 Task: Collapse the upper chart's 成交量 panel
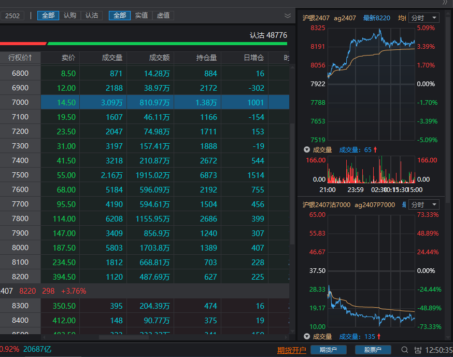[307, 150]
